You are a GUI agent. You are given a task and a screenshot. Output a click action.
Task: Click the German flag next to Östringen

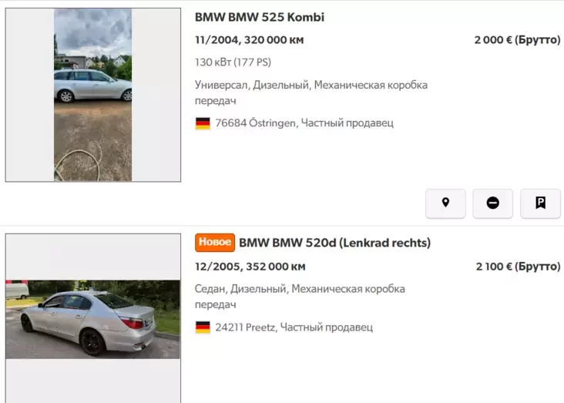click(203, 123)
